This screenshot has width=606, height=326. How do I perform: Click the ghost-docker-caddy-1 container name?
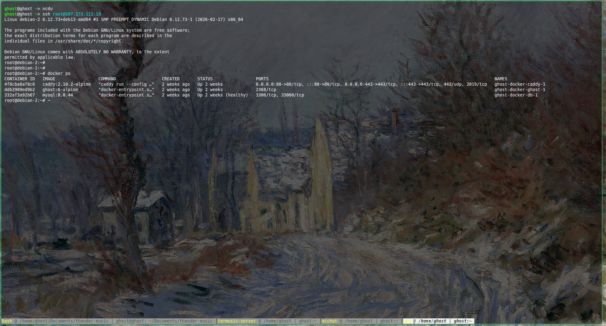[x=520, y=84]
